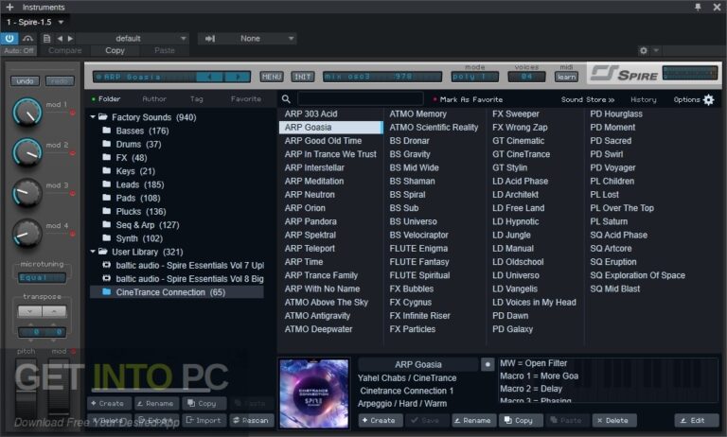This screenshot has width=727, height=437.
Task: Select preset SQ Exploration Of Space
Action: coord(637,275)
